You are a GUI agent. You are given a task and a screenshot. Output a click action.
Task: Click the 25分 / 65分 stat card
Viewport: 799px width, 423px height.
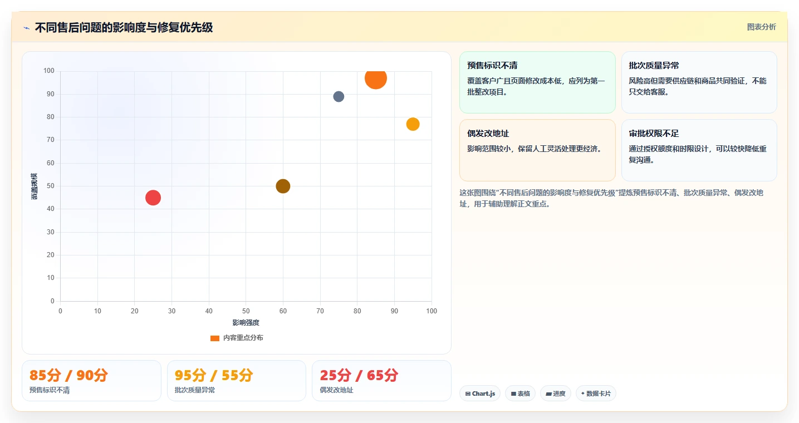tap(381, 381)
